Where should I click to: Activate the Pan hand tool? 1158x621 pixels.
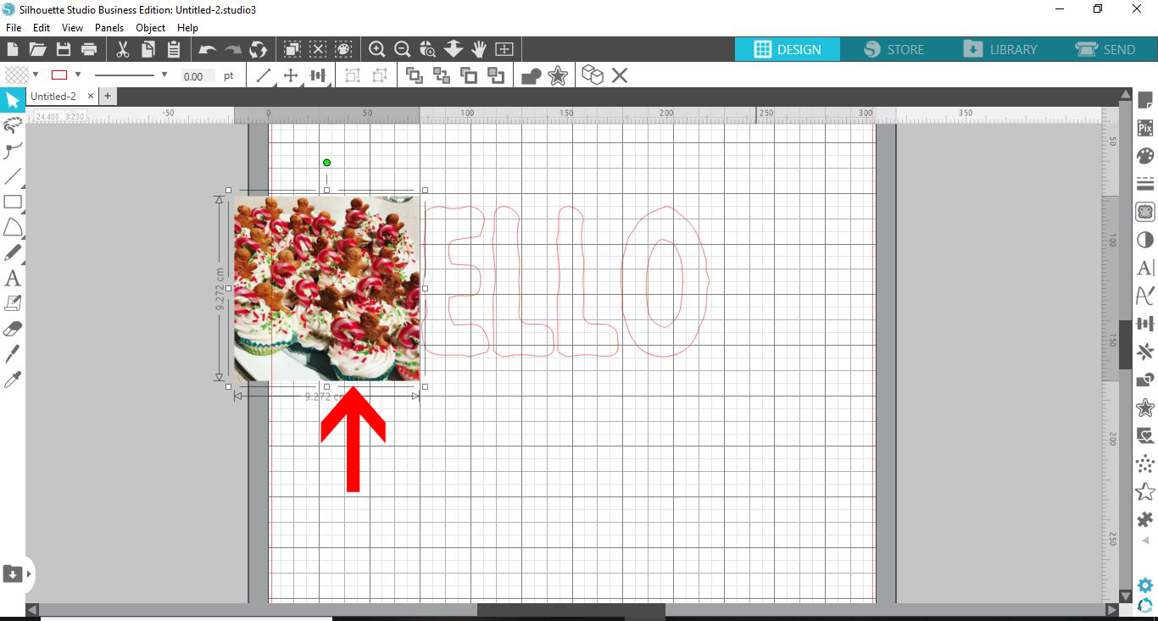479,49
